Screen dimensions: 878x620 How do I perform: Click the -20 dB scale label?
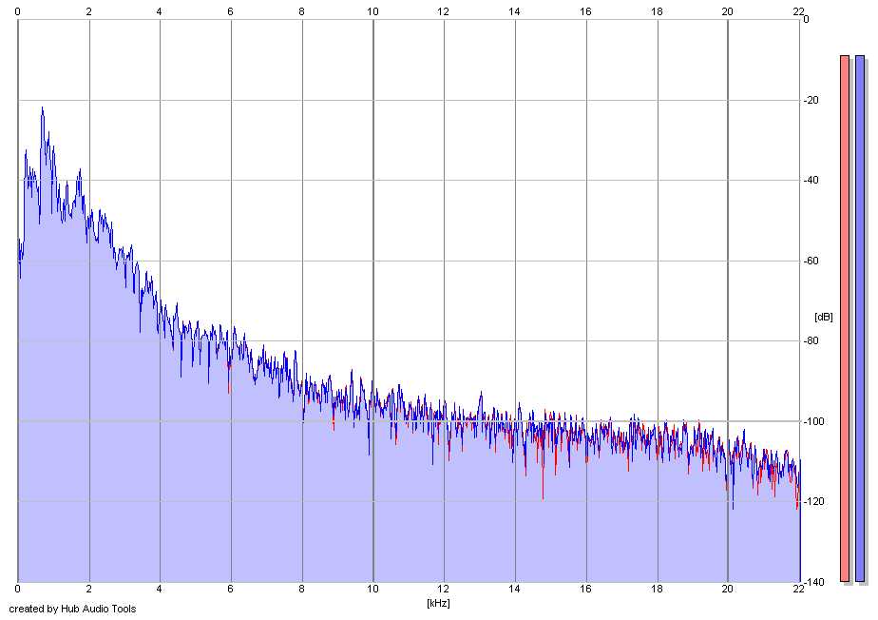[811, 101]
